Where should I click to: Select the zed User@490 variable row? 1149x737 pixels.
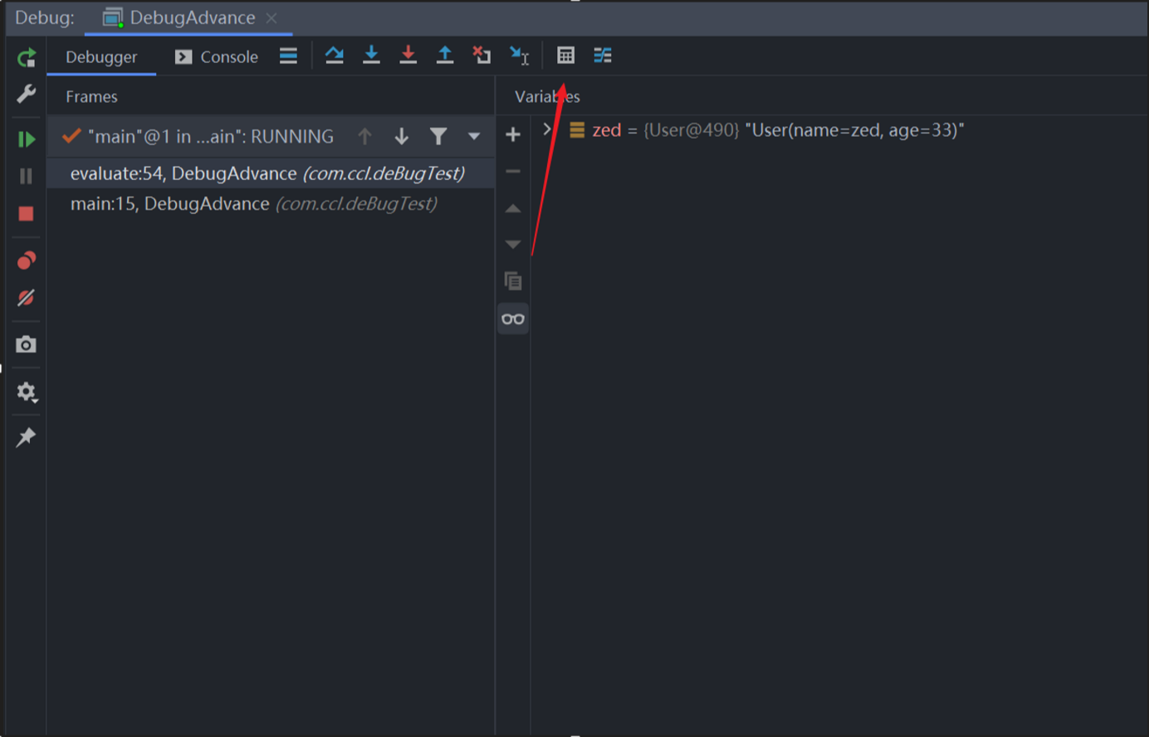pyautogui.click(x=839, y=130)
